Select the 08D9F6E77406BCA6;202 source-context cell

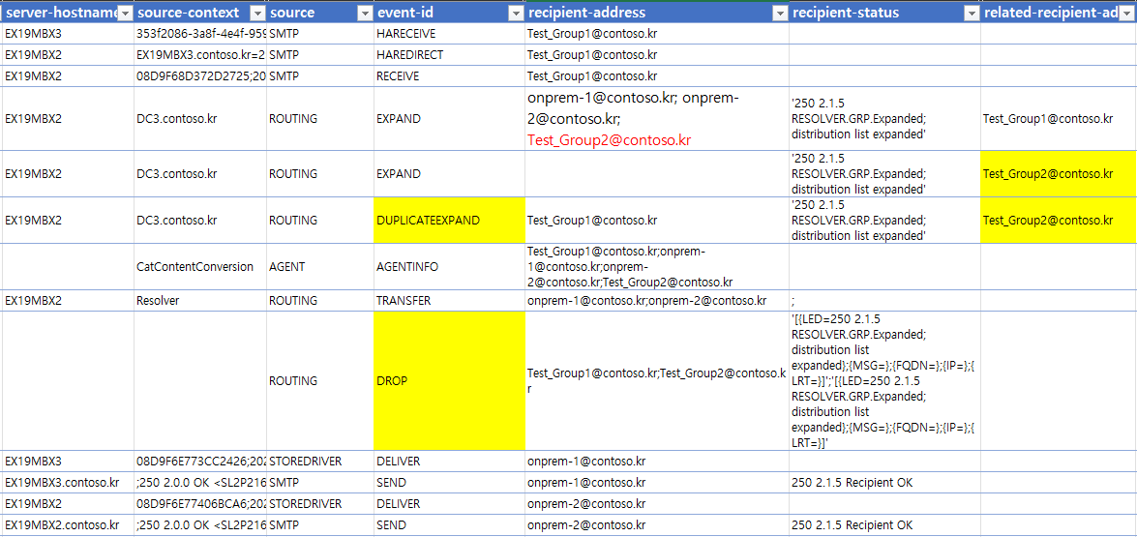tap(200, 504)
